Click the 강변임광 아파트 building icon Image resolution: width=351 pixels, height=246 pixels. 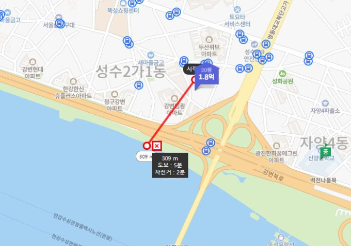tap(174, 98)
